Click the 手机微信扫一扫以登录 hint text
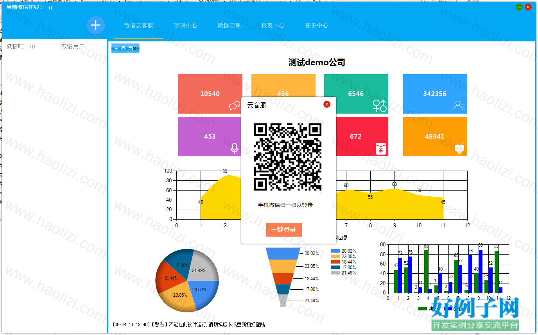This screenshot has height=335, width=538. point(285,205)
